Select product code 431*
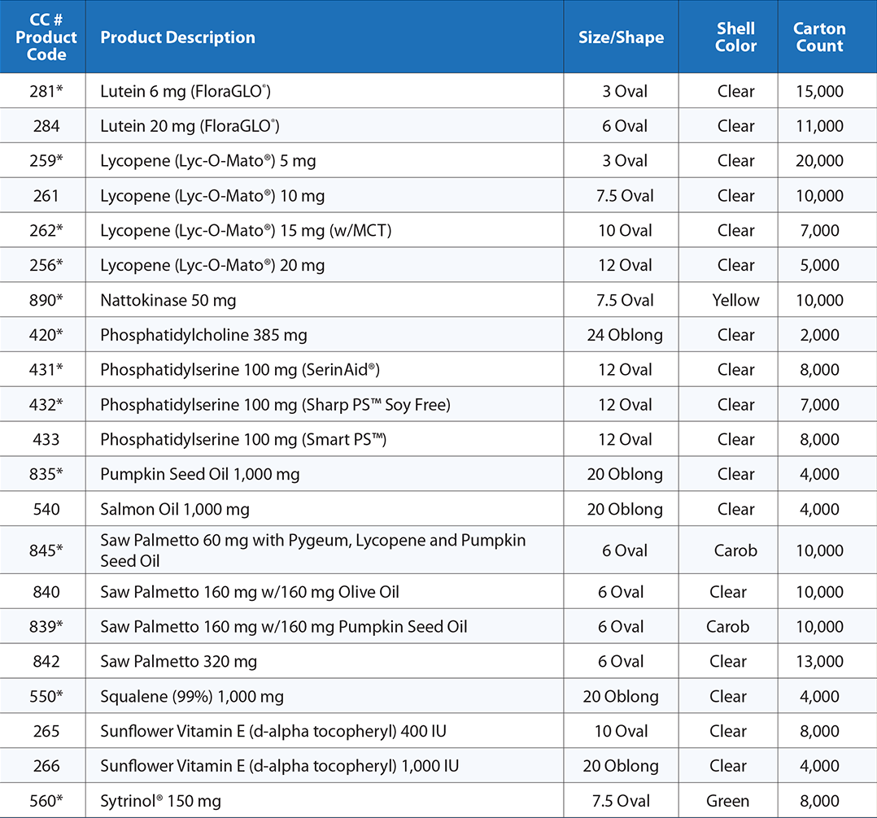The image size is (877, 818). point(46,370)
